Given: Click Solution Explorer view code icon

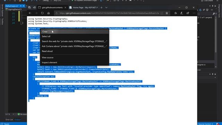Looking at the screenshot, I should click(212, 10).
